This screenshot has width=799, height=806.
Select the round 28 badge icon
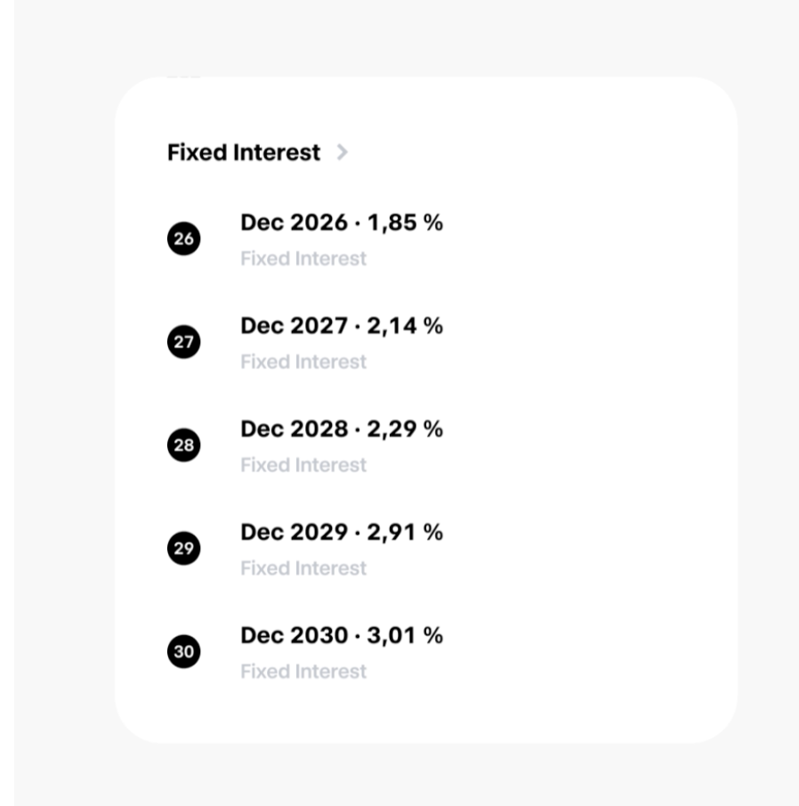[183, 446]
